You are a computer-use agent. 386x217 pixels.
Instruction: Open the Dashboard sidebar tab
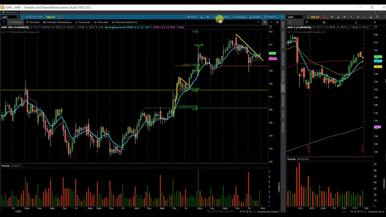point(283,101)
